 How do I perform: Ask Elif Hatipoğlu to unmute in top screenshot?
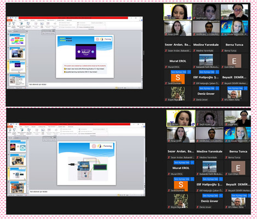[x=207, y=72]
